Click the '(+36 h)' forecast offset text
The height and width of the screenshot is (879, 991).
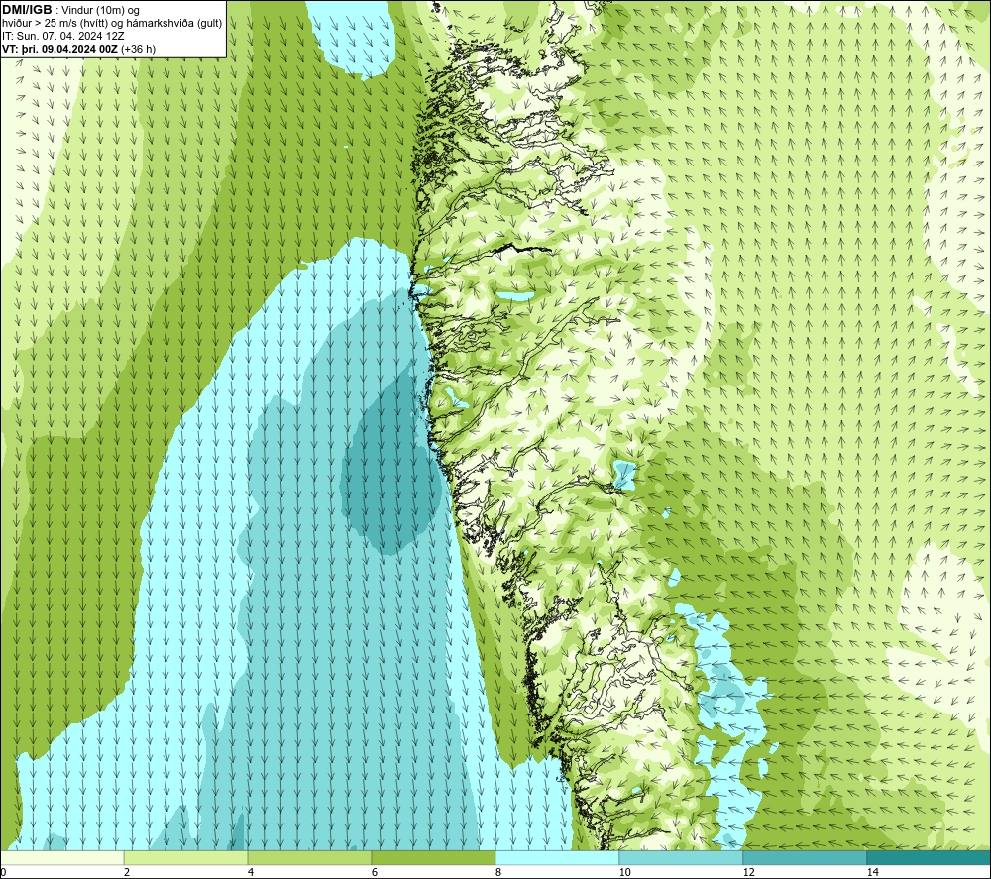coord(138,49)
